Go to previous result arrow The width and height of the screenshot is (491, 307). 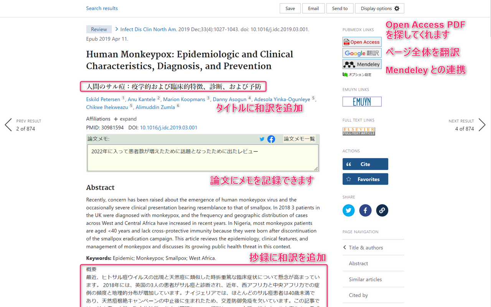tap(8, 125)
